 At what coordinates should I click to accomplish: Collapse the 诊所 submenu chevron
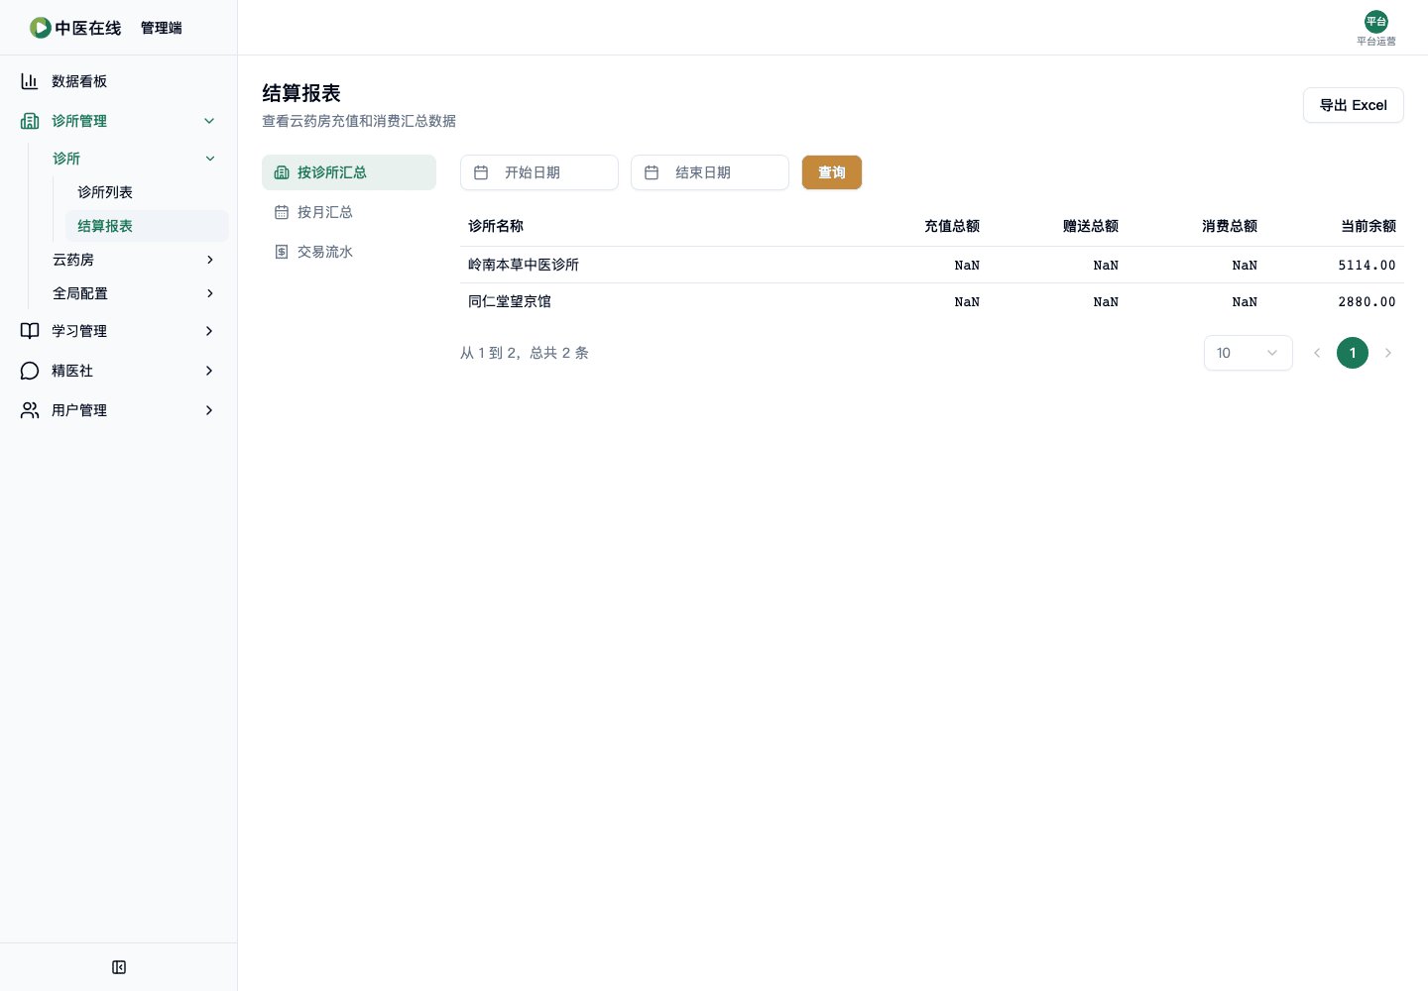tap(210, 159)
